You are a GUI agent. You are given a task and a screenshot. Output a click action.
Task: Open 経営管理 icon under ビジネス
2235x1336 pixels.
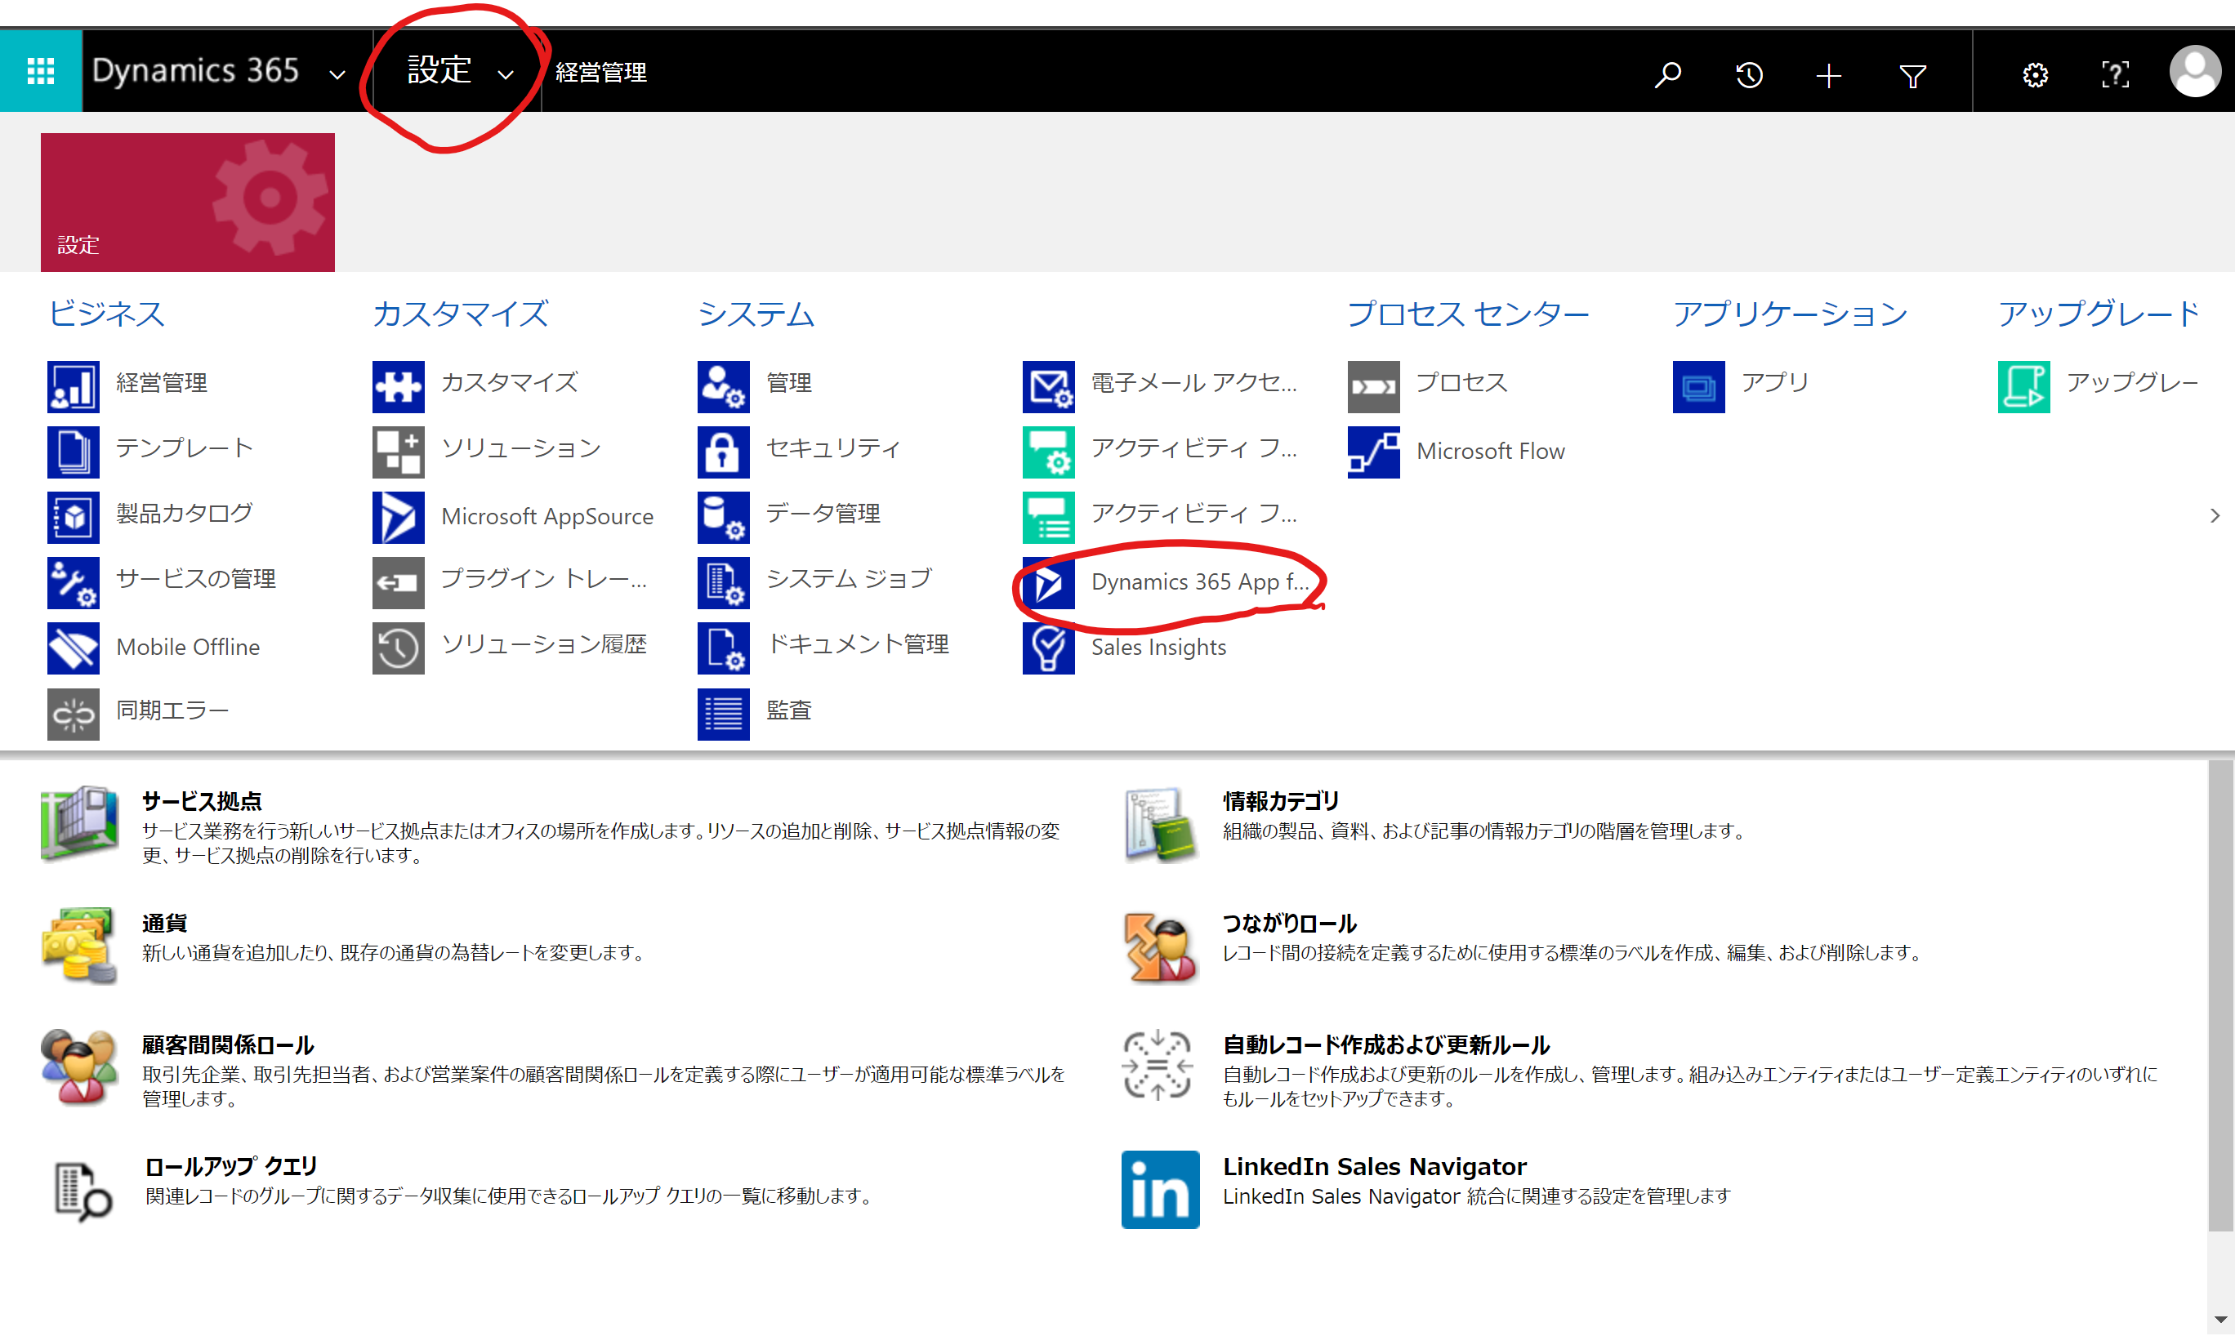pyautogui.click(x=73, y=386)
